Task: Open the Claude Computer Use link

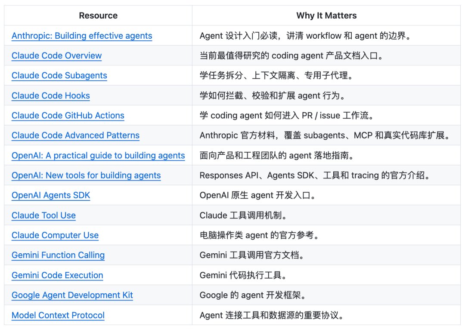Action: click(x=55, y=235)
